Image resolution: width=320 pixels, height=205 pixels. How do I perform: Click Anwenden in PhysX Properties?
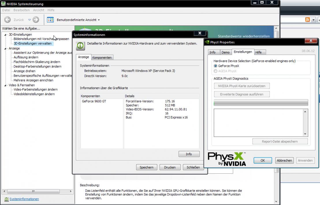tap(305, 160)
